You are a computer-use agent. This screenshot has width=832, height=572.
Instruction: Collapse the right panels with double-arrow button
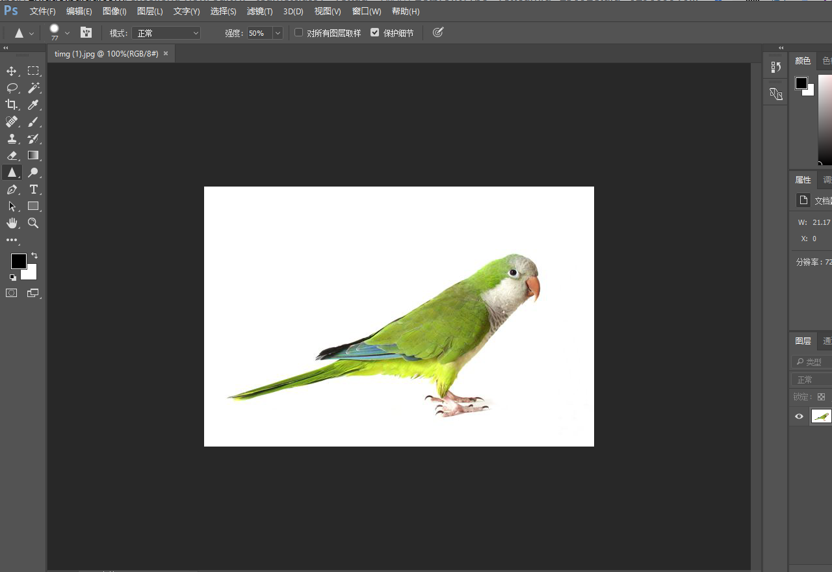781,47
